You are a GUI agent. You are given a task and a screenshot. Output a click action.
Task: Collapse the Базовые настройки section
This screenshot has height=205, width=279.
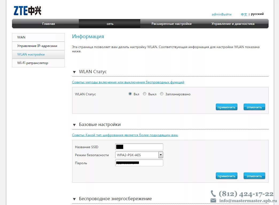[74, 125]
